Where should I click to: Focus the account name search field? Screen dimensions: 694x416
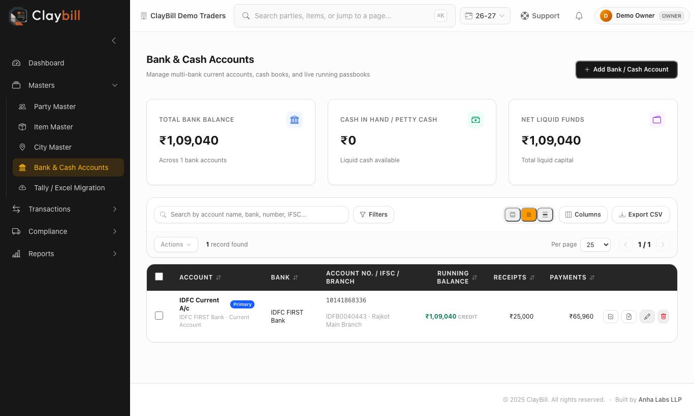[251, 215]
